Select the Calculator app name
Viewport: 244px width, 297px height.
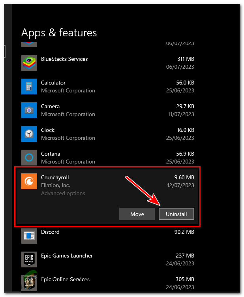pyautogui.click(x=53, y=83)
